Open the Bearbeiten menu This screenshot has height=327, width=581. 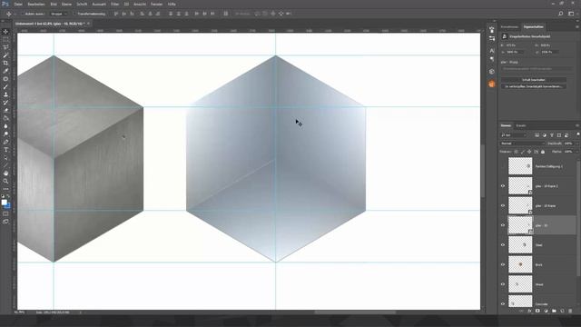tap(36, 4)
